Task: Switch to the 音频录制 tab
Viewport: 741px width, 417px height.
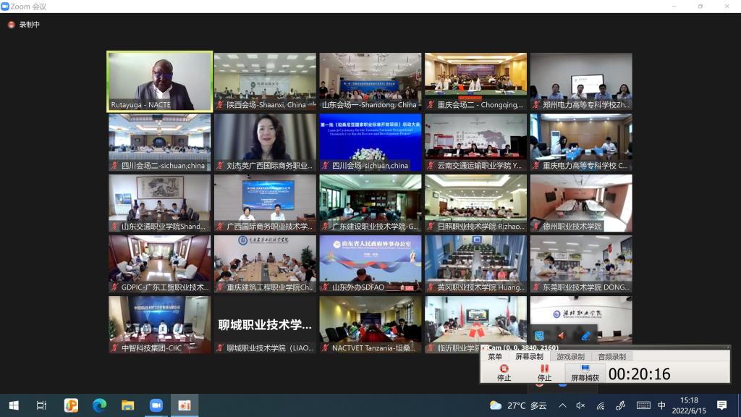Action: point(611,356)
